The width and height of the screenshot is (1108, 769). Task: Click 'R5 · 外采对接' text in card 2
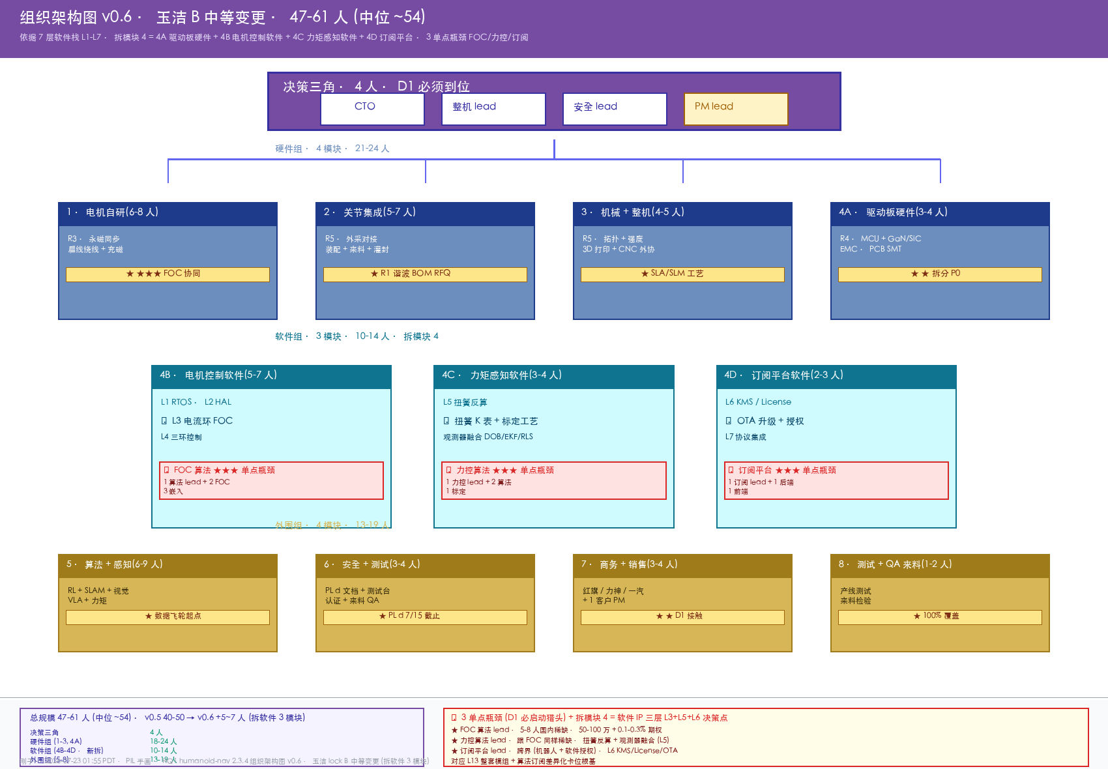pos(351,239)
